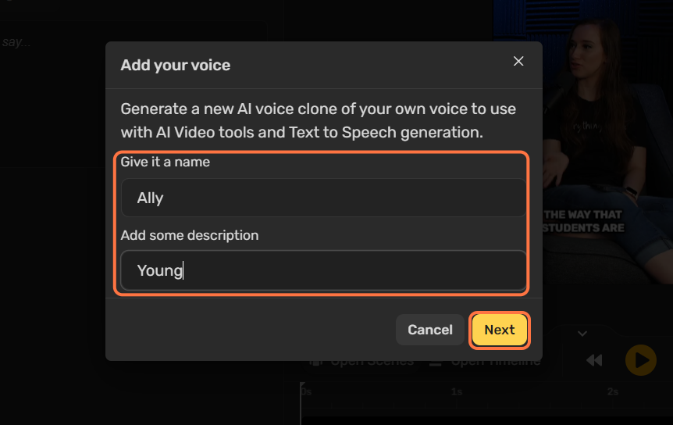This screenshot has height=425, width=673.
Task: Click the 'Add some description' label
Action: pyautogui.click(x=190, y=236)
